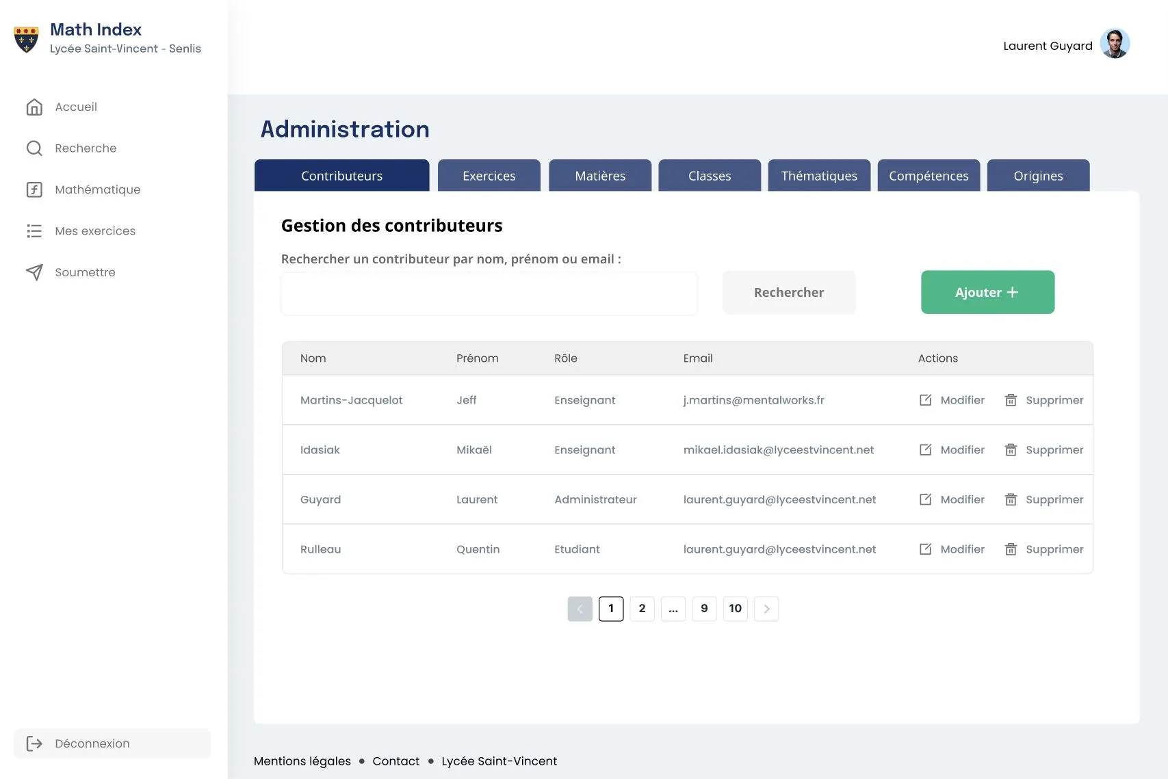Open Mathématique via its function icon
1168x779 pixels.
(34, 189)
